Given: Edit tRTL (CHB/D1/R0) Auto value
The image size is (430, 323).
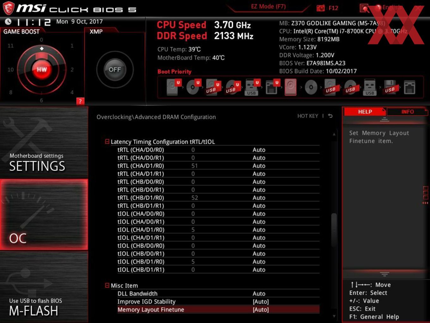Looking at the screenshot, I should 259,198.
